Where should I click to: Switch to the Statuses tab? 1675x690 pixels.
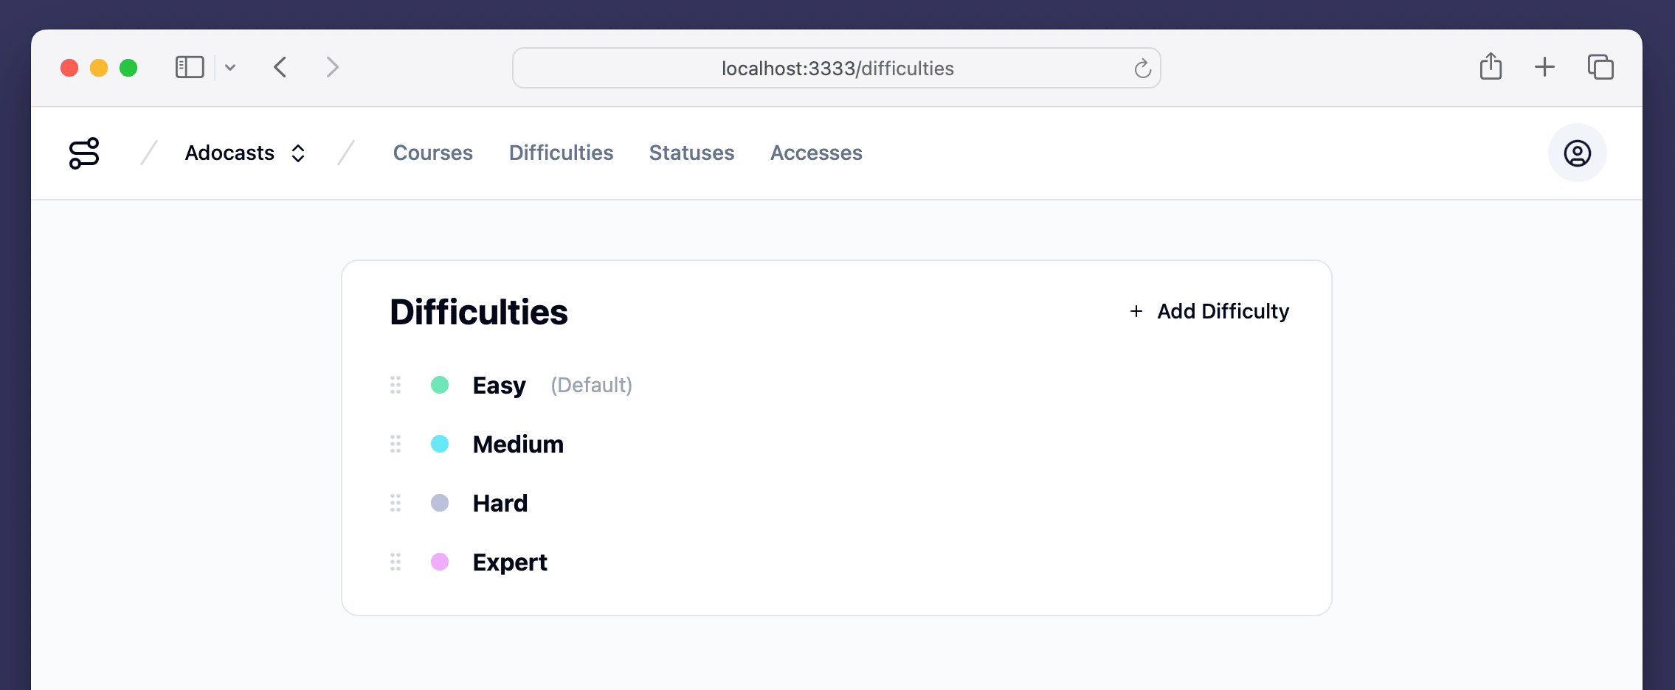click(691, 153)
